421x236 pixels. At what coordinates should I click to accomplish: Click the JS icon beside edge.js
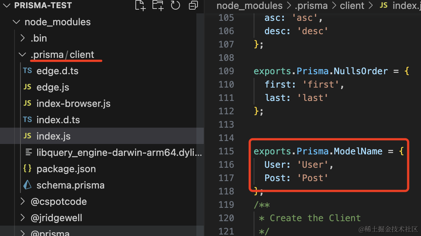click(x=28, y=87)
